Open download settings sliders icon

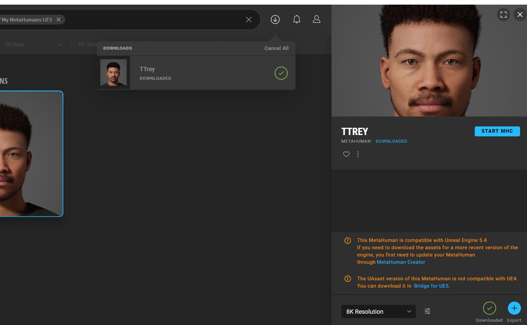pos(427,311)
